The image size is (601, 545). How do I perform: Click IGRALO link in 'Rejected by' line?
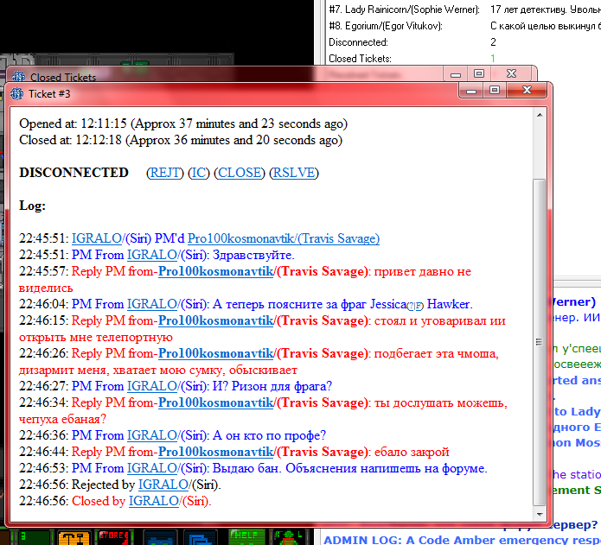pyautogui.click(x=163, y=485)
